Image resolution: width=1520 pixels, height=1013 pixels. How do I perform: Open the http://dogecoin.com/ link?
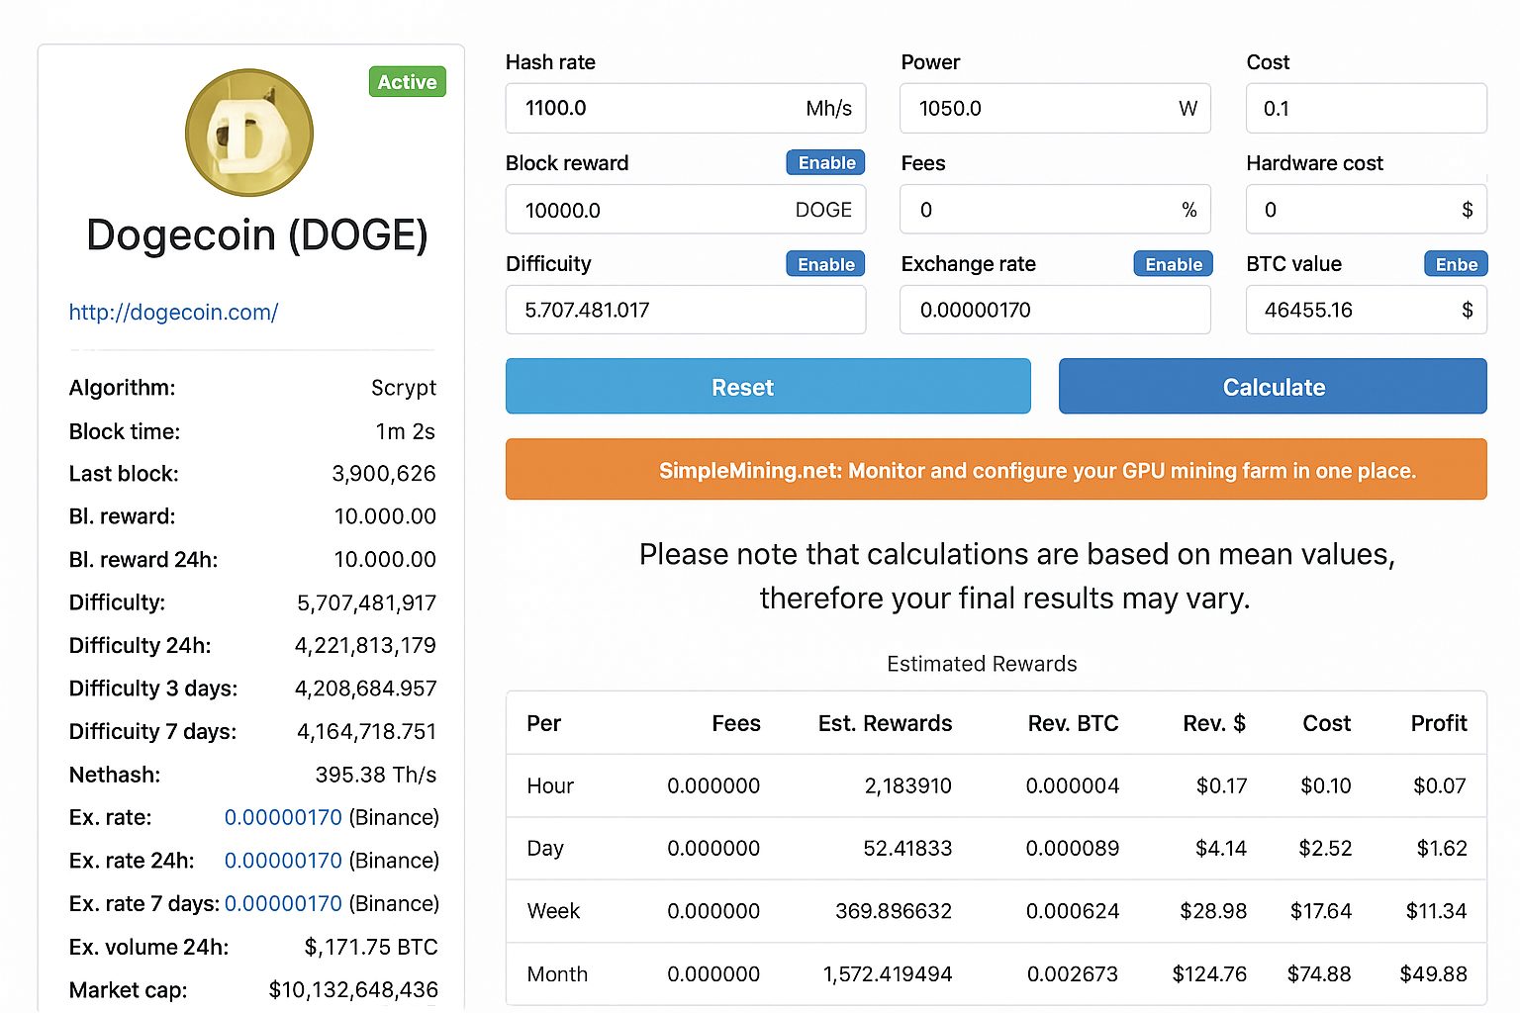173,313
